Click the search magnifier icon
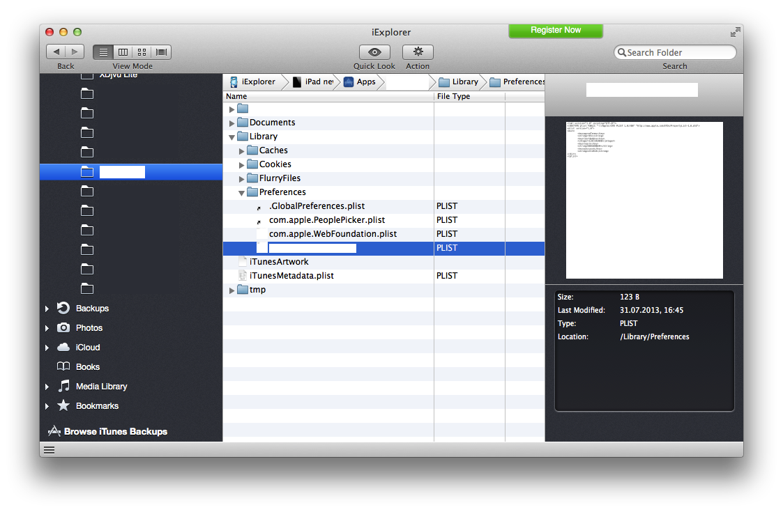This screenshot has height=512, width=783. coord(622,52)
